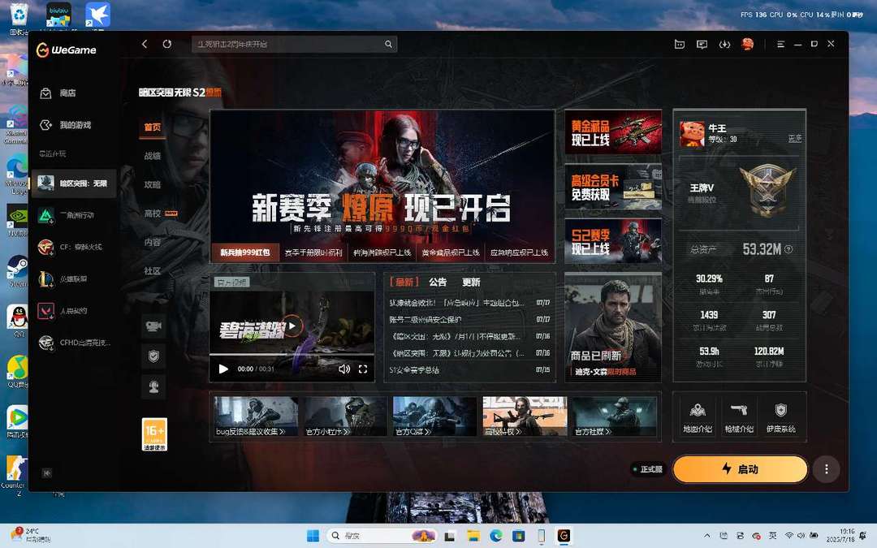
Task: Go back with the left arrow button
Action: pos(145,44)
